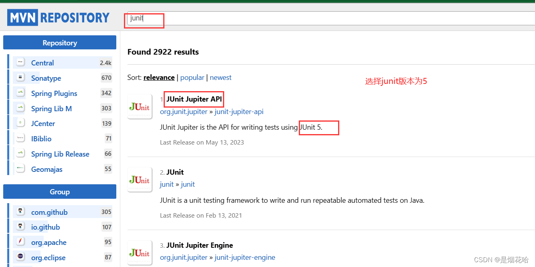
Task: Open the org.junit.jupiter group link in result 3
Action: [x=184, y=257]
